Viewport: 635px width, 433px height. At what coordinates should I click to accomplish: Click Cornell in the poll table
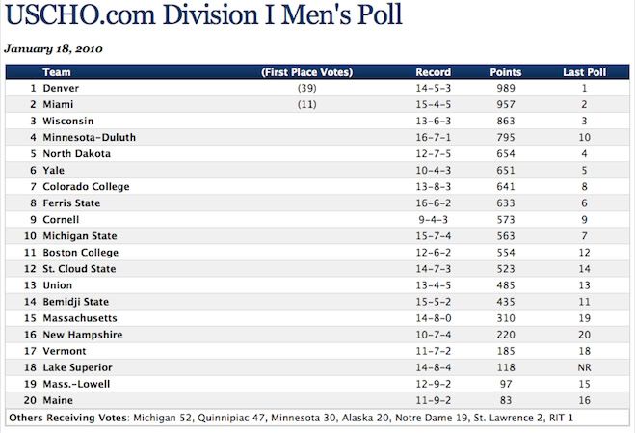click(x=61, y=219)
